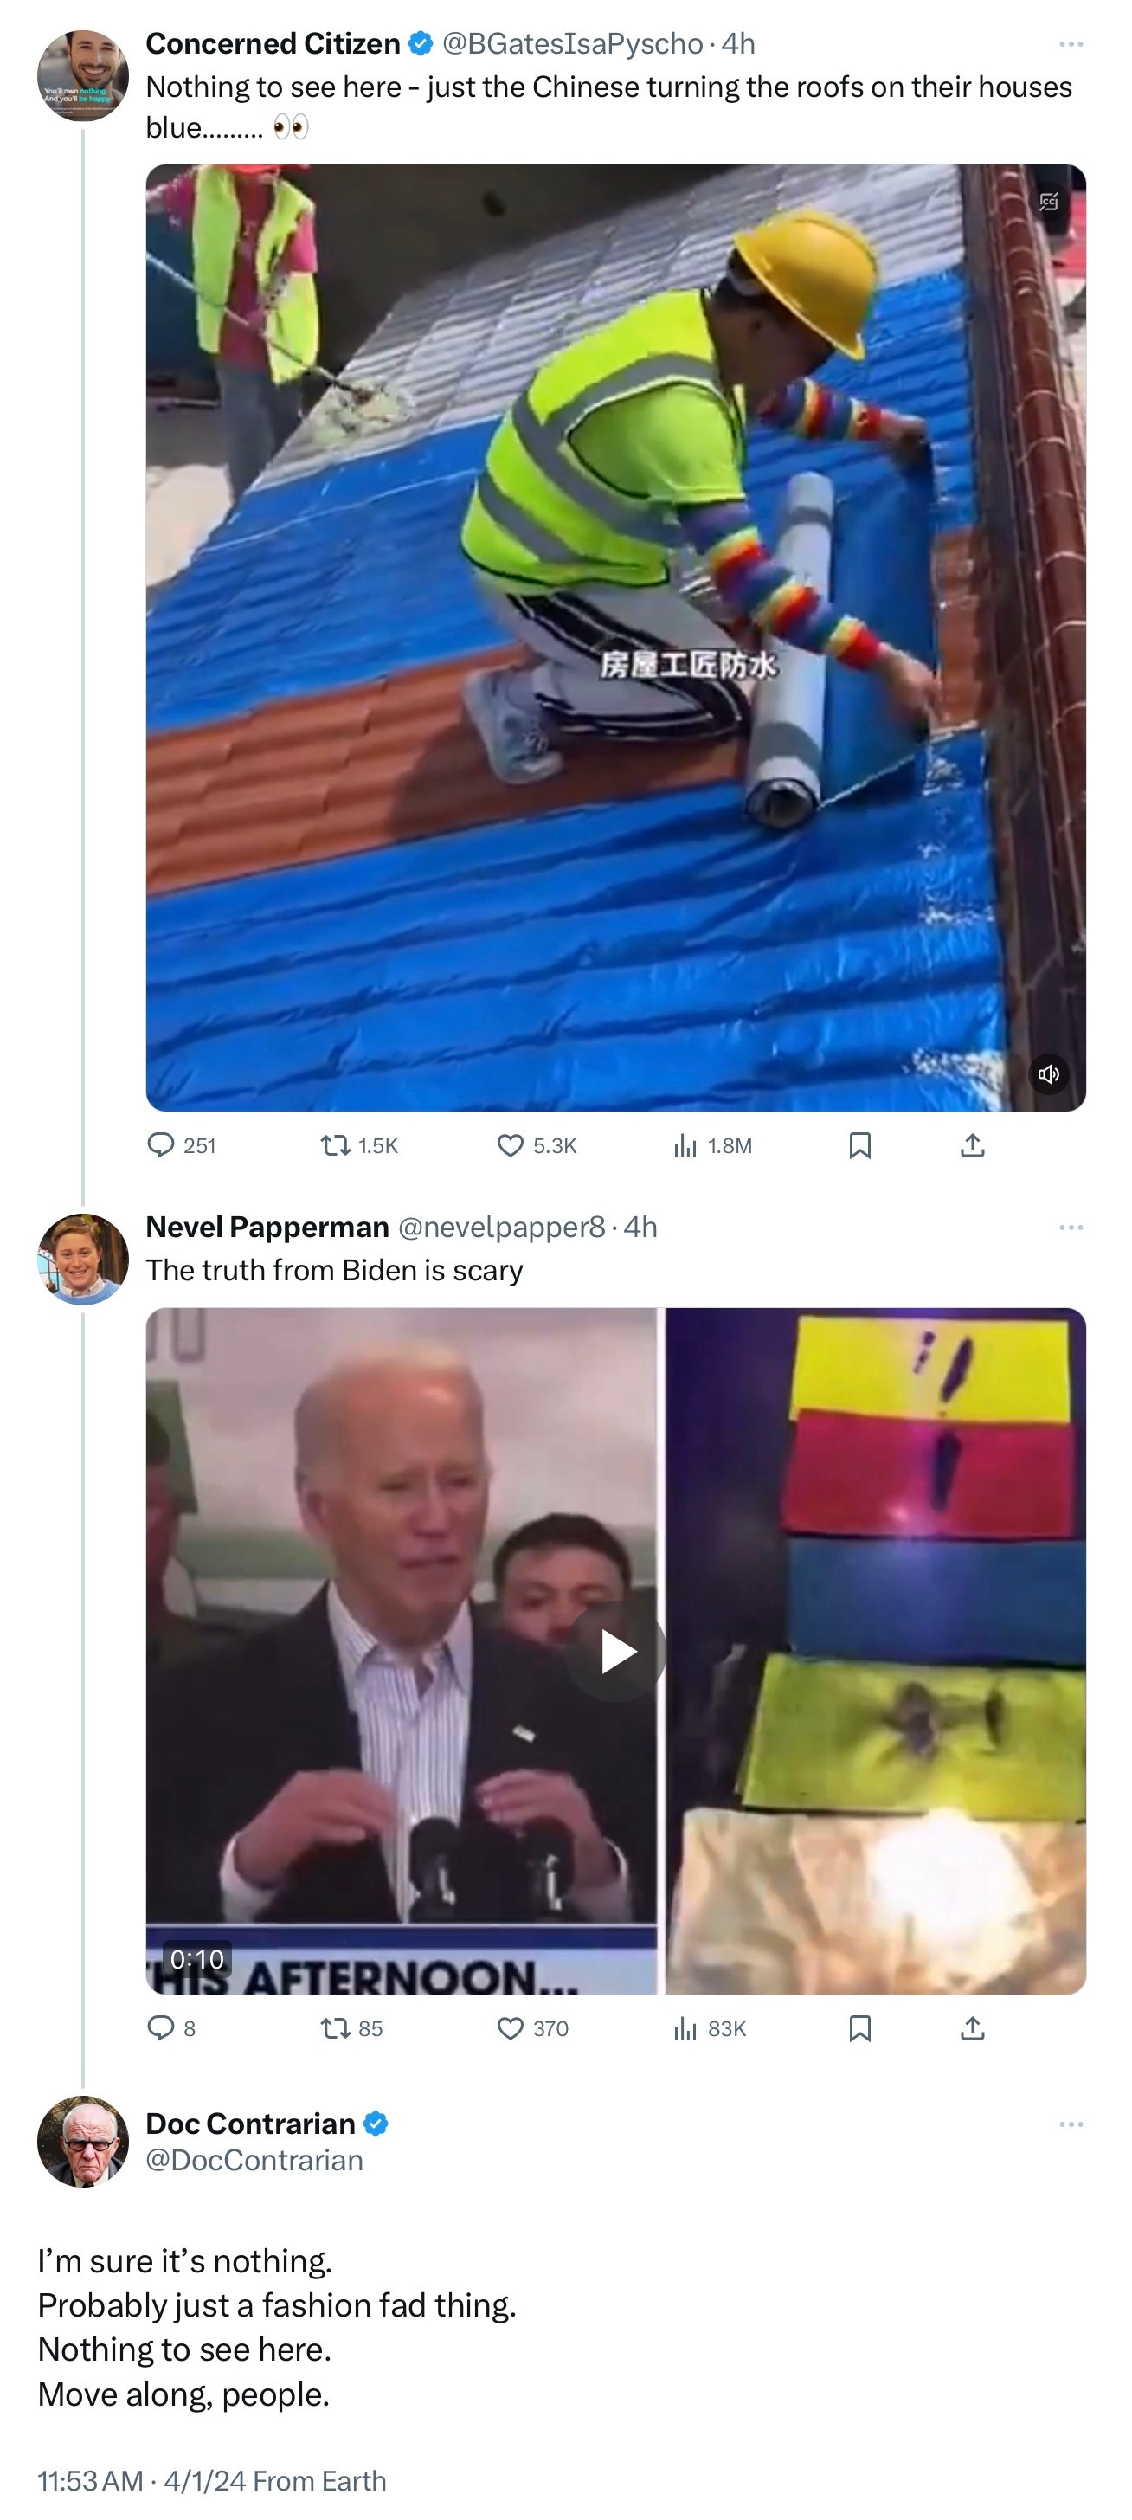
Task: Open more options on Nevel Papperman's tweet
Action: pos(1071,1227)
